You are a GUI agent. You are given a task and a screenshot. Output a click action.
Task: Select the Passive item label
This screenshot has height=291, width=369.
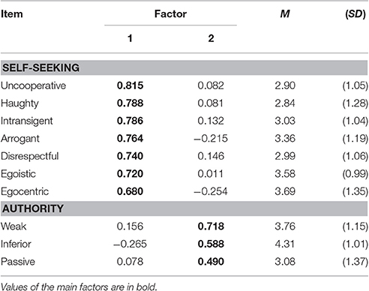pos(18,262)
